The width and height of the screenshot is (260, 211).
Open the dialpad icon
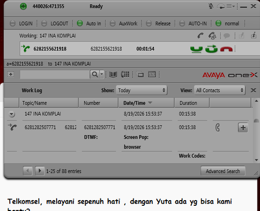point(125,74)
